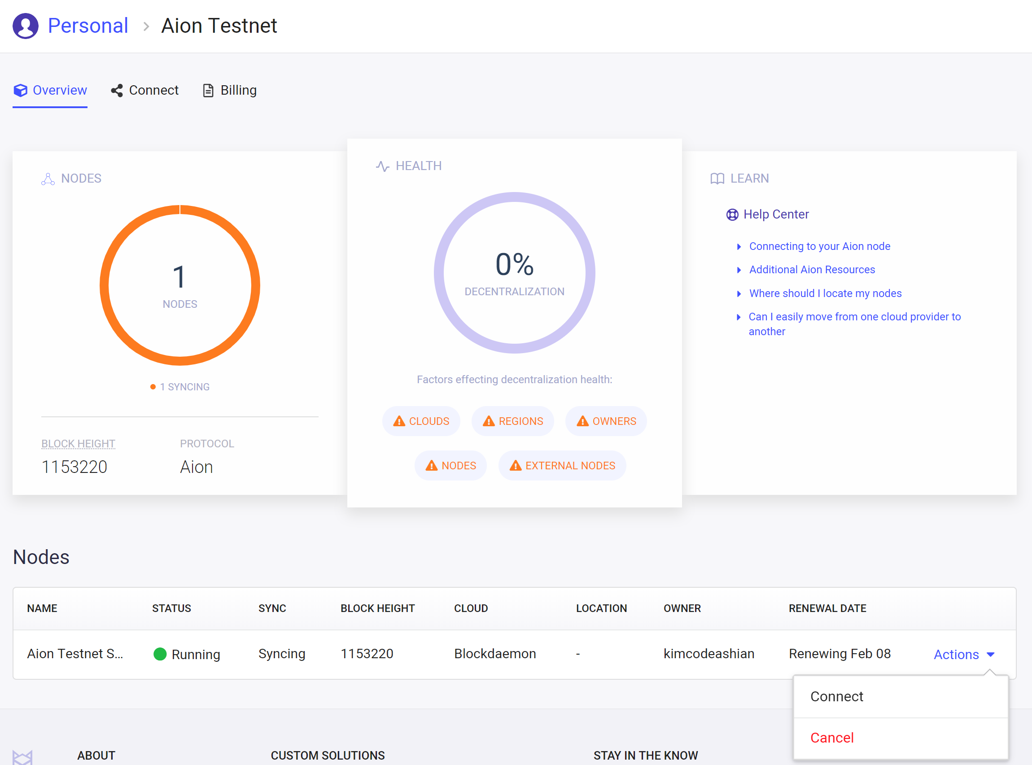Click the REGIONS warning badge
Image resolution: width=1032 pixels, height=765 pixels.
point(512,421)
